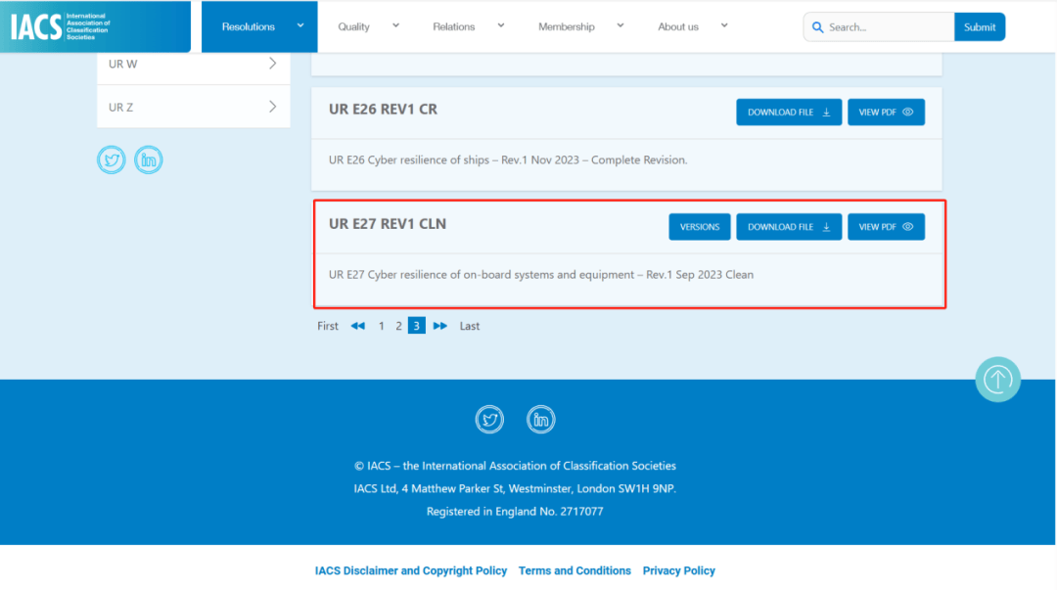Open the Privacy Policy link
Viewport: 1057px width, 590px height.
pos(678,570)
